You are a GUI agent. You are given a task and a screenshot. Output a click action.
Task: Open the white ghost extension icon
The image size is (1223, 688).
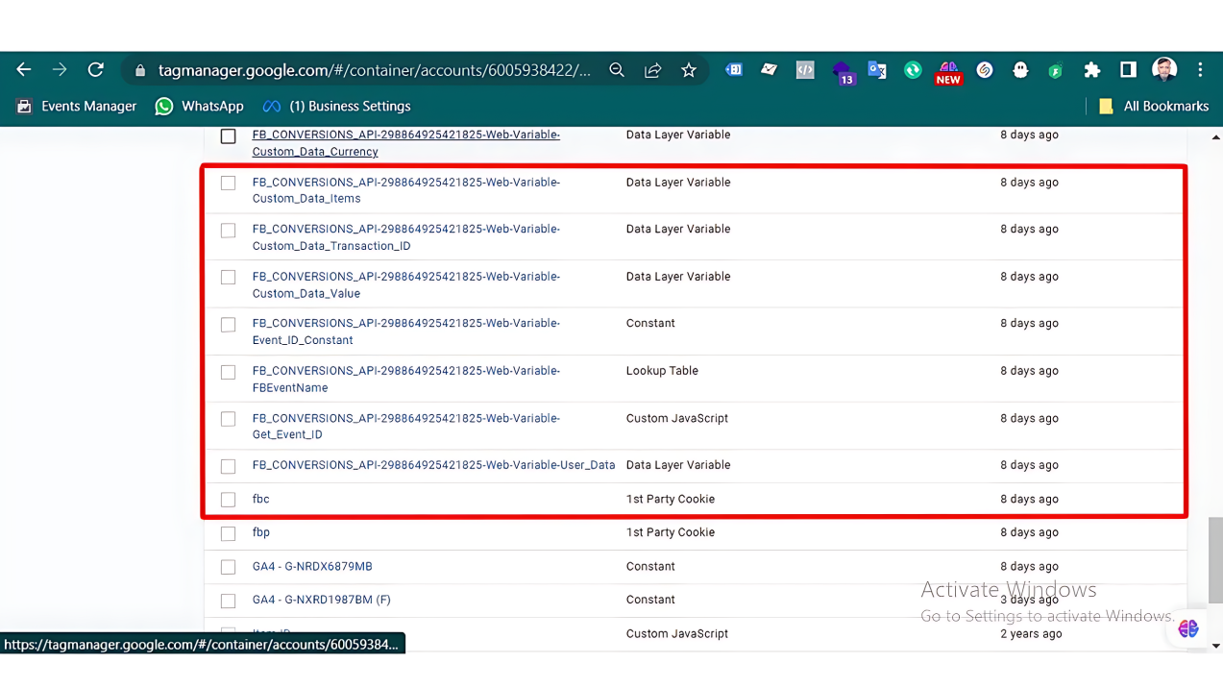pos(1020,70)
